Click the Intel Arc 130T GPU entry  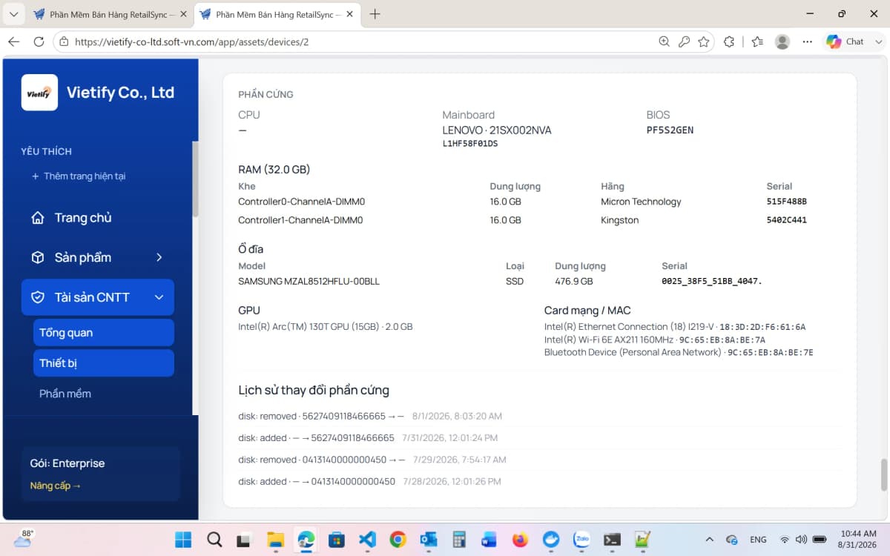pyautogui.click(x=325, y=327)
